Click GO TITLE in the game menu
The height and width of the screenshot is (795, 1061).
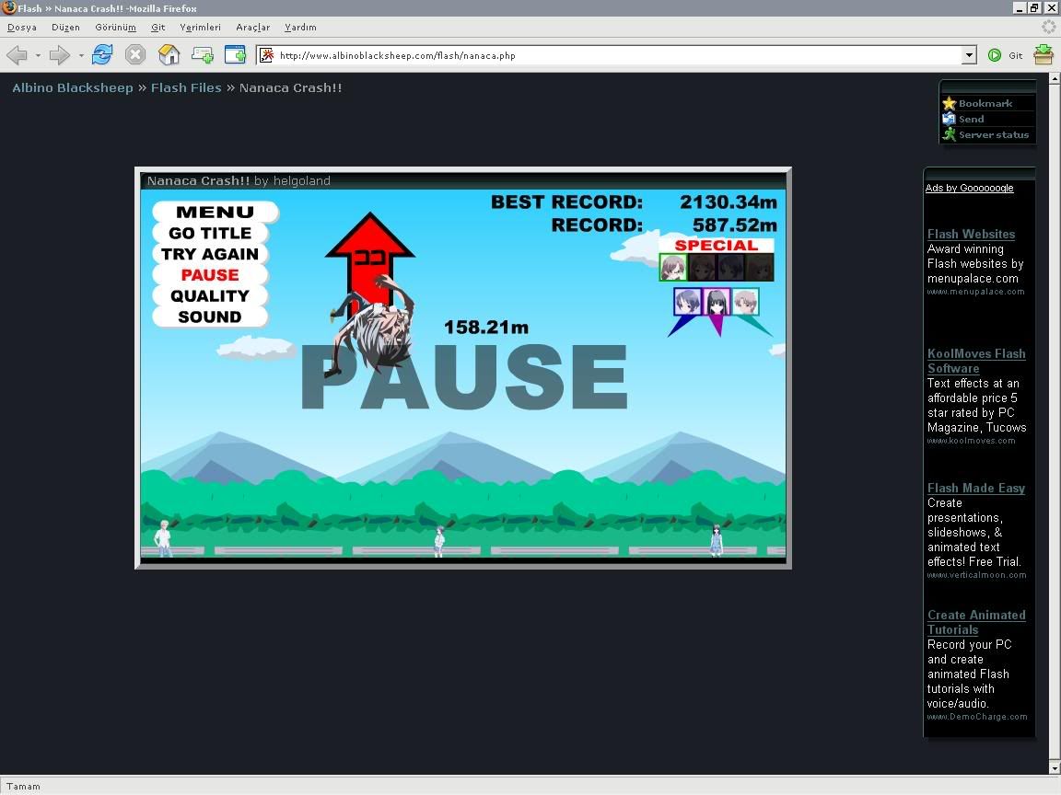tap(210, 233)
